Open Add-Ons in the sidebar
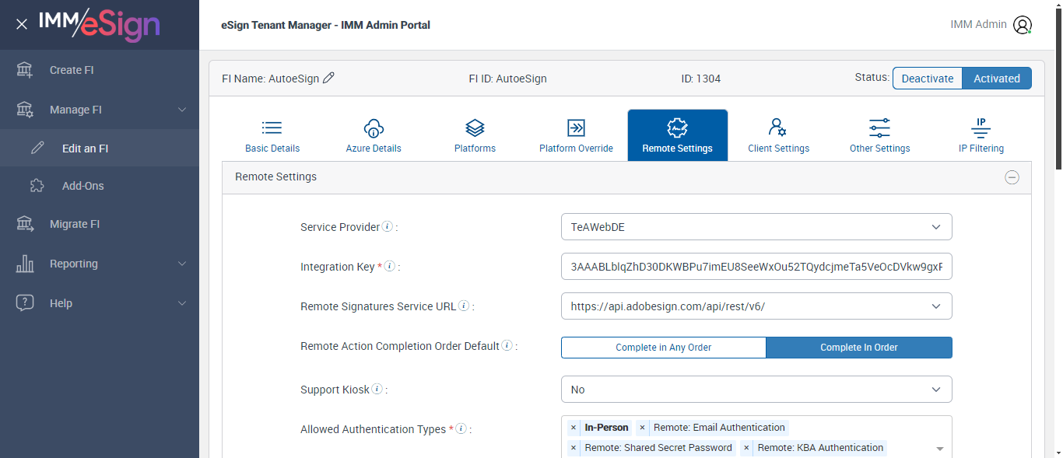1063x458 pixels. pos(82,186)
